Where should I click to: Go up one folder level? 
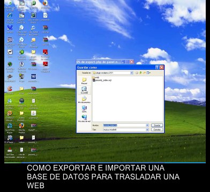point(140,73)
